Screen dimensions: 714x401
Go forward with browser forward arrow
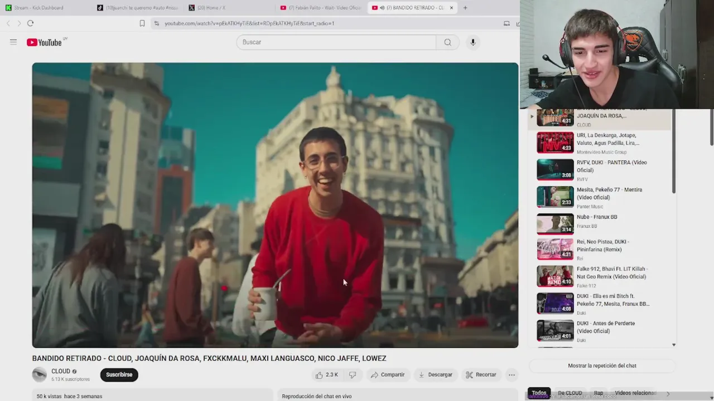pos(19,23)
